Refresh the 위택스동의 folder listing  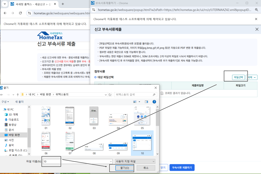coord(110,95)
